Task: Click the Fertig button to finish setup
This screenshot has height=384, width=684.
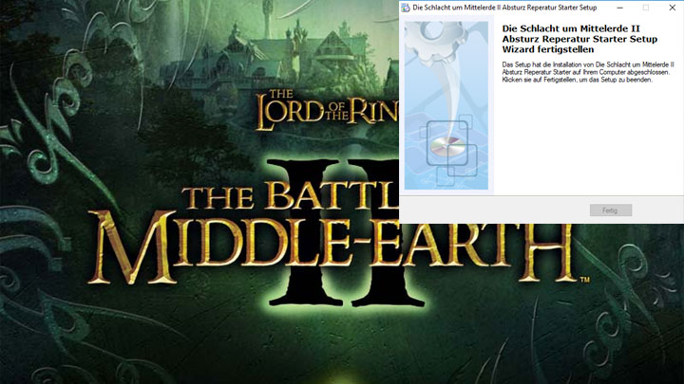Action: (x=610, y=210)
